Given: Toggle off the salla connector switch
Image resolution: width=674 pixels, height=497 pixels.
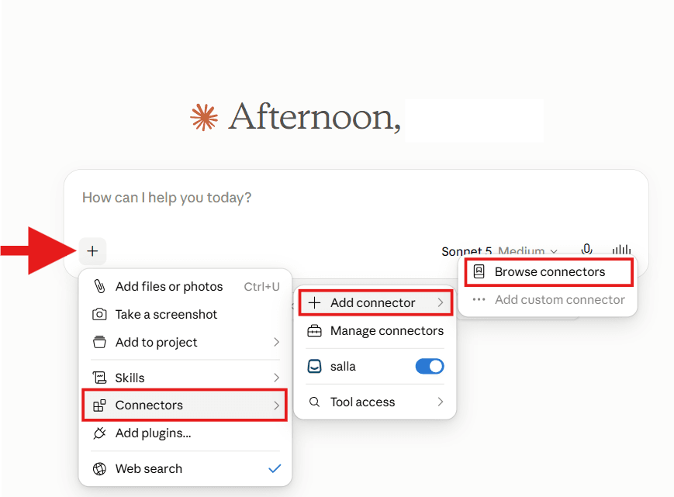Looking at the screenshot, I should tap(430, 367).
